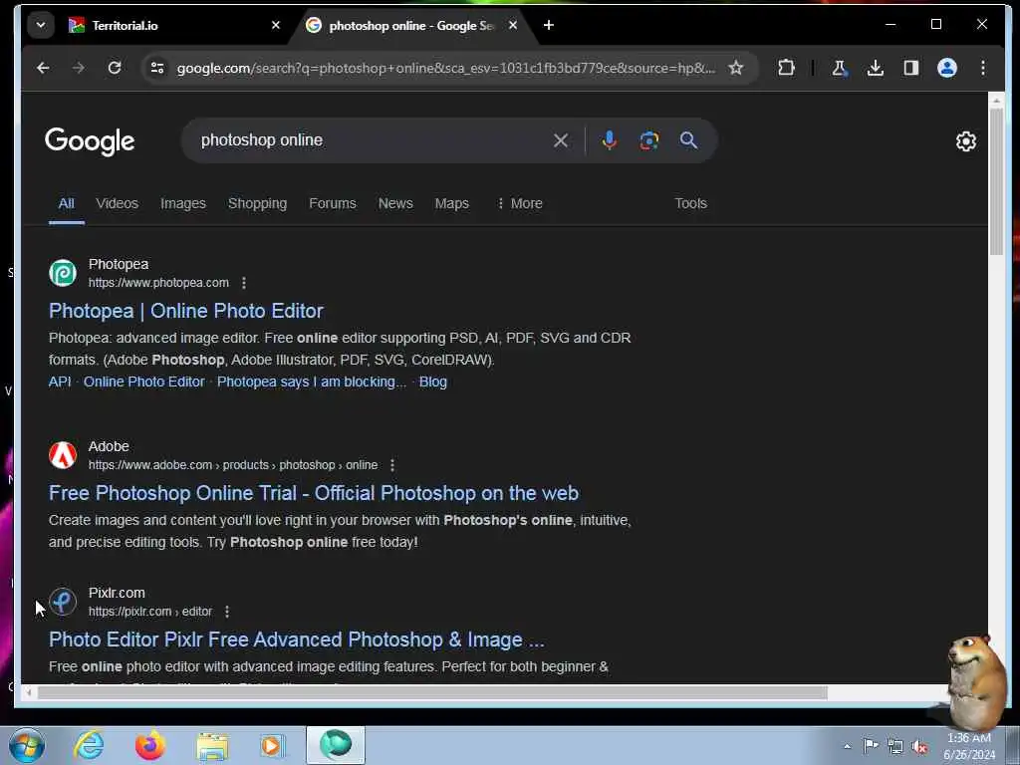This screenshot has width=1020, height=765.
Task: Launch Internet Explorer from taskbar
Action: 89,745
